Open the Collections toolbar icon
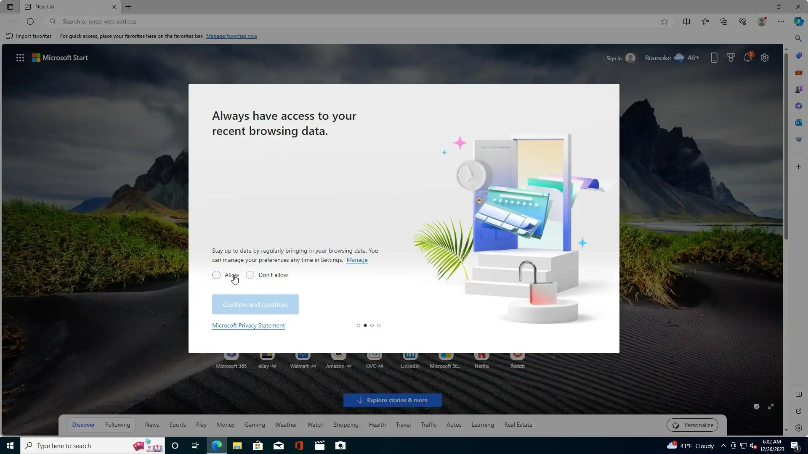 (x=724, y=21)
